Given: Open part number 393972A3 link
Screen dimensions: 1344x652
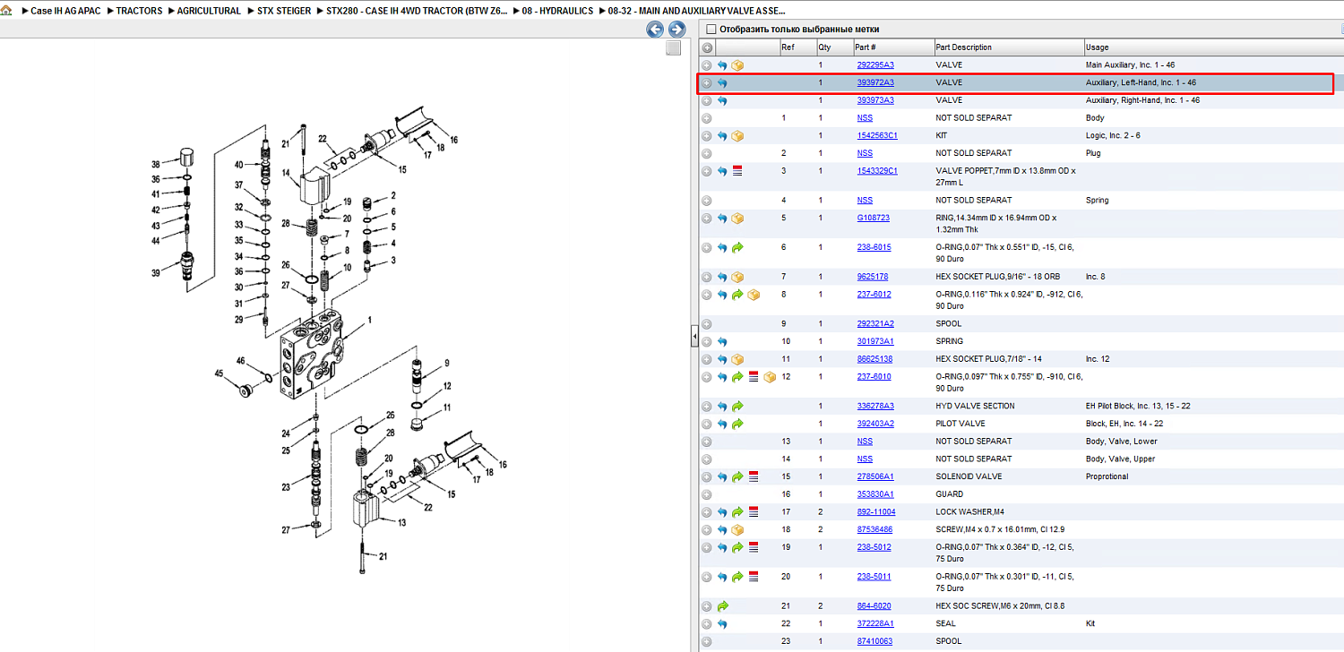Looking at the screenshot, I should tap(875, 83).
